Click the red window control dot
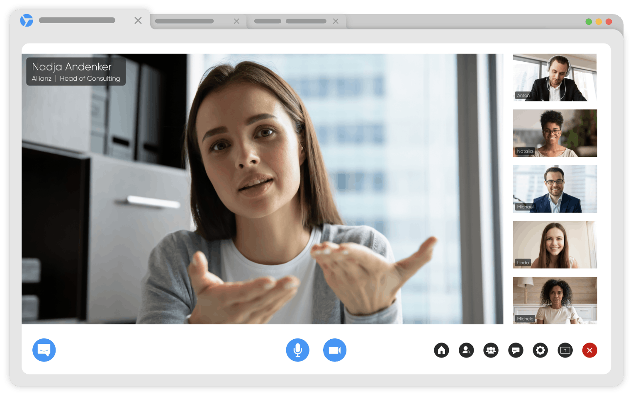633x396 pixels. [609, 22]
